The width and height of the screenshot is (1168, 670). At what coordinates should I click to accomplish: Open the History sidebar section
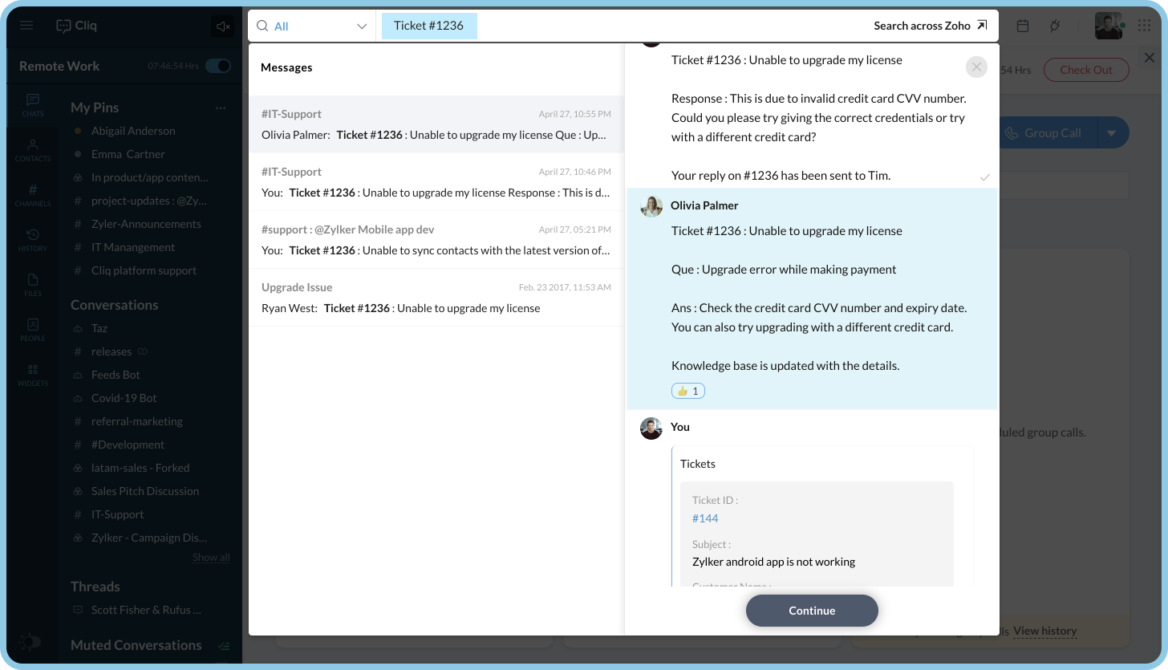tap(33, 240)
